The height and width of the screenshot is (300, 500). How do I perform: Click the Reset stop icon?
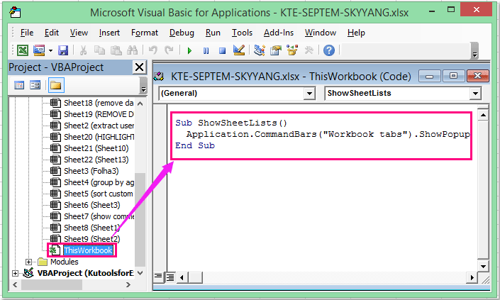point(222,50)
